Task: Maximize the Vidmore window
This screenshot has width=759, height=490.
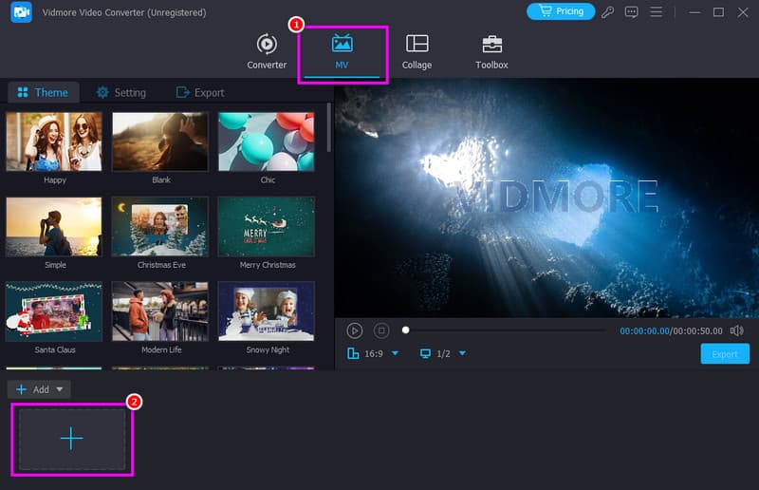Action: [718, 12]
